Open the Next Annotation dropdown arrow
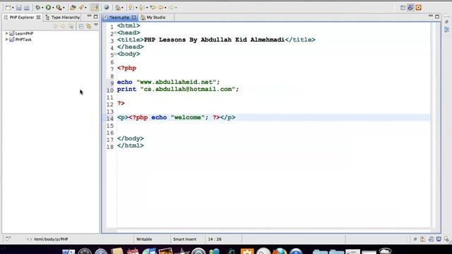452x254 pixels. click(x=136, y=8)
